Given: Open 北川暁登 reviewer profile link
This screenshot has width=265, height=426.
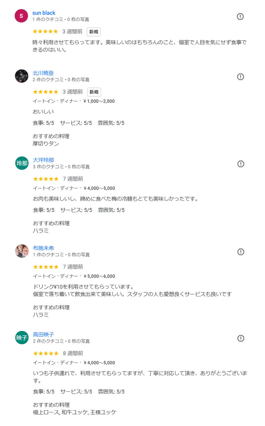Looking at the screenshot, I should (43, 73).
